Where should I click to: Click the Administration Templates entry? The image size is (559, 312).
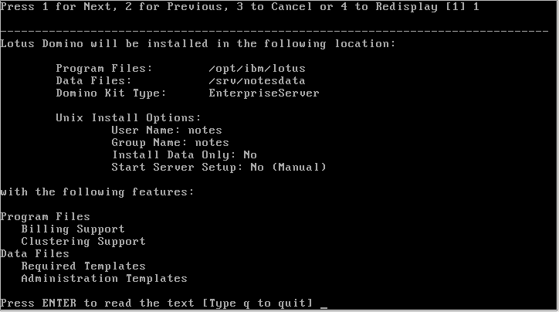coord(104,279)
